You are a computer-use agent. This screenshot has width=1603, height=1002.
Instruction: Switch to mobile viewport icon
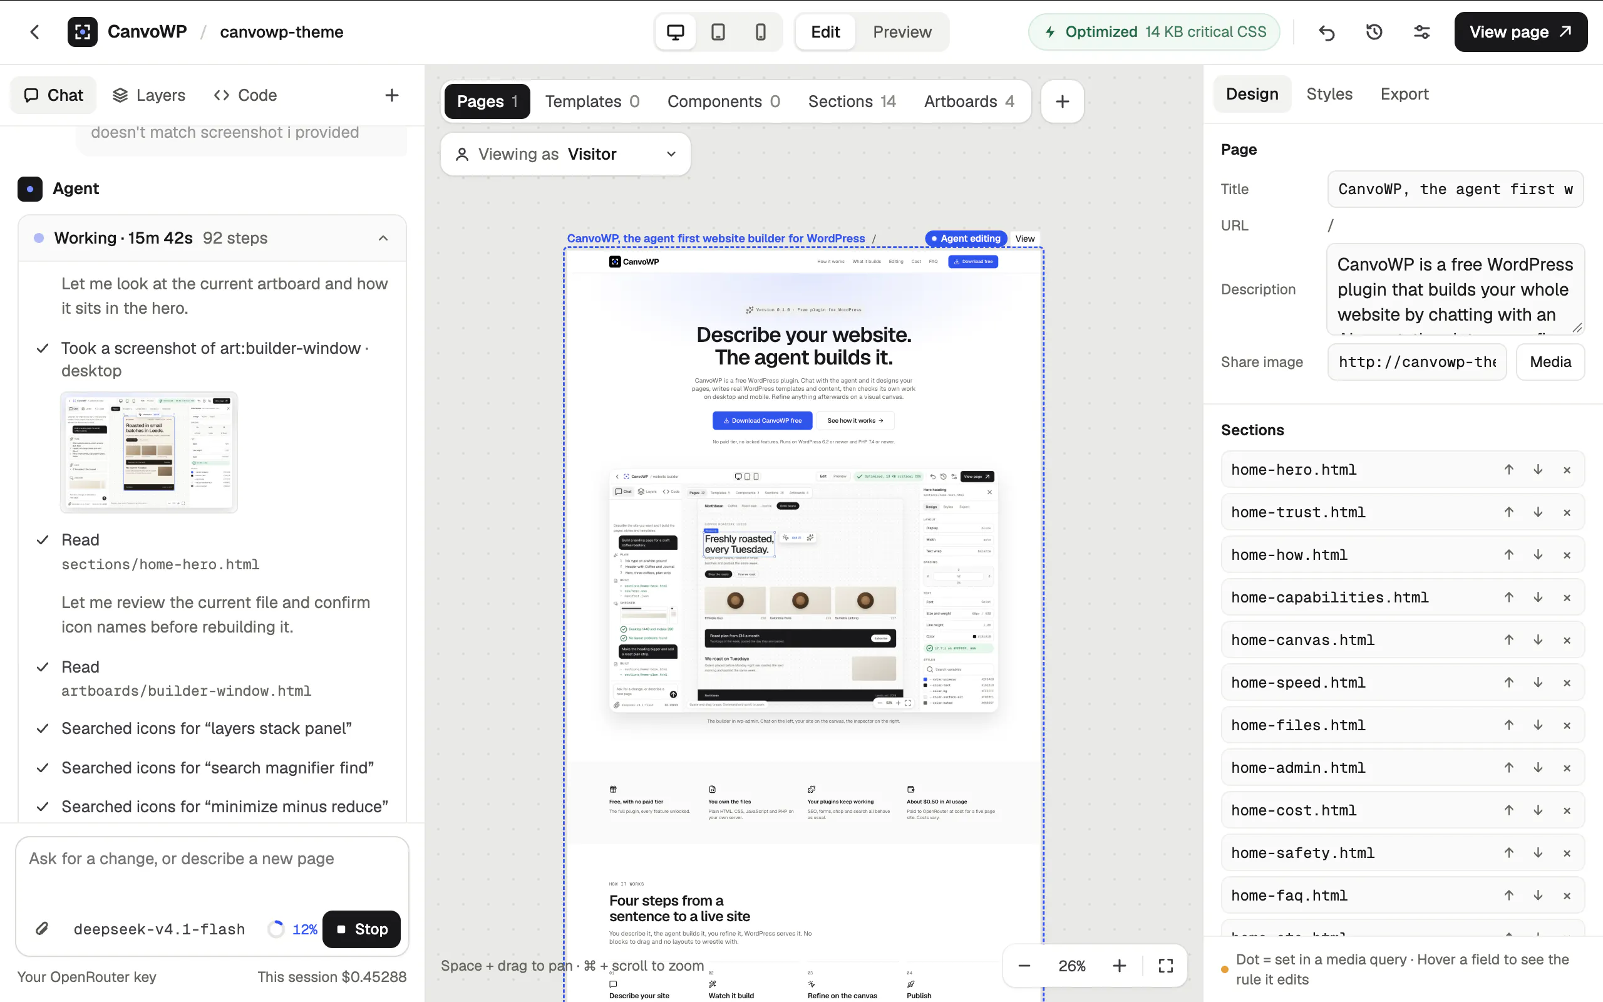pyautogui.click(x=760, y=32)
